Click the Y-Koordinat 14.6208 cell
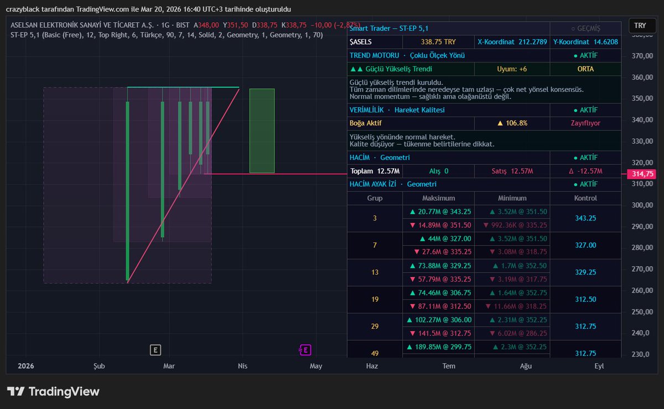The width and height of the screenshot is (664, 409). (585, 42)
